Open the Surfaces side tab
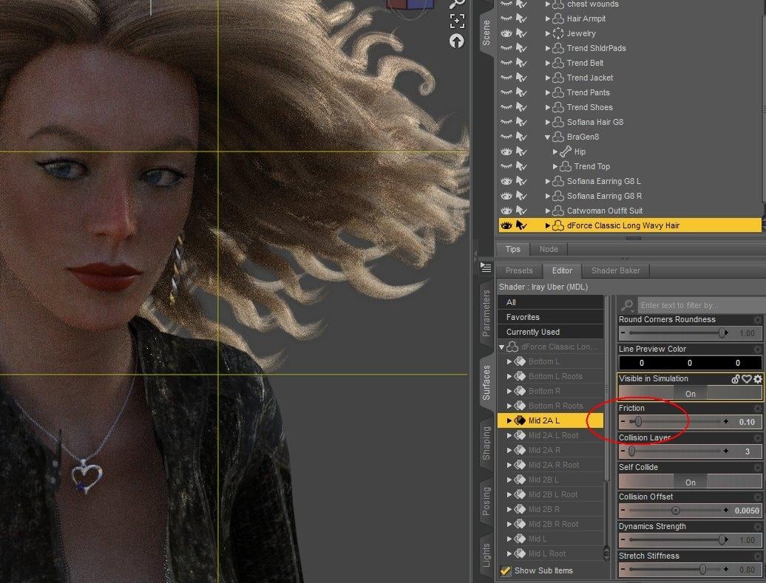The height and width of the screenshot is (583, 766). pyautogui.click(x=486, y=382)
